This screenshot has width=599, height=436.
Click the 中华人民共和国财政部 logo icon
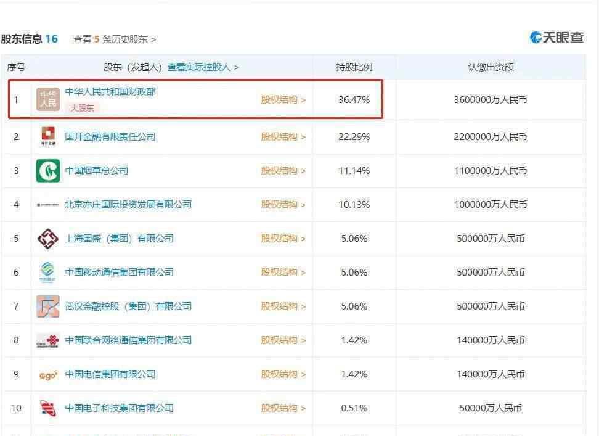[47, 99]
